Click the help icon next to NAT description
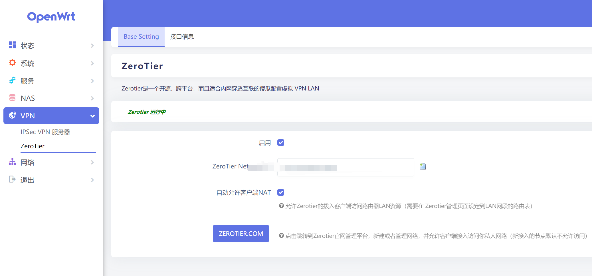592x276 pixels. (282, 206)
